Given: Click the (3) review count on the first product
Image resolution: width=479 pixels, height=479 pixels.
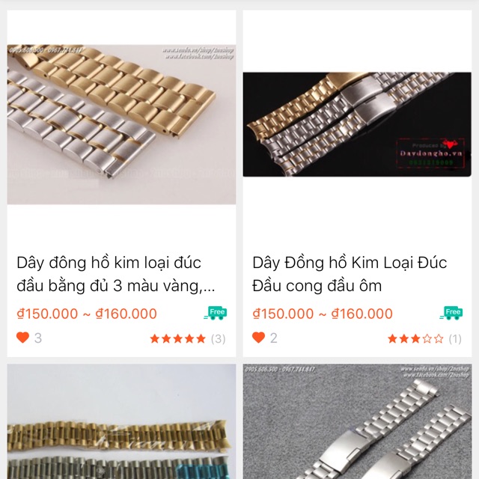Looking at the screenshot, I should click(218, 339).
